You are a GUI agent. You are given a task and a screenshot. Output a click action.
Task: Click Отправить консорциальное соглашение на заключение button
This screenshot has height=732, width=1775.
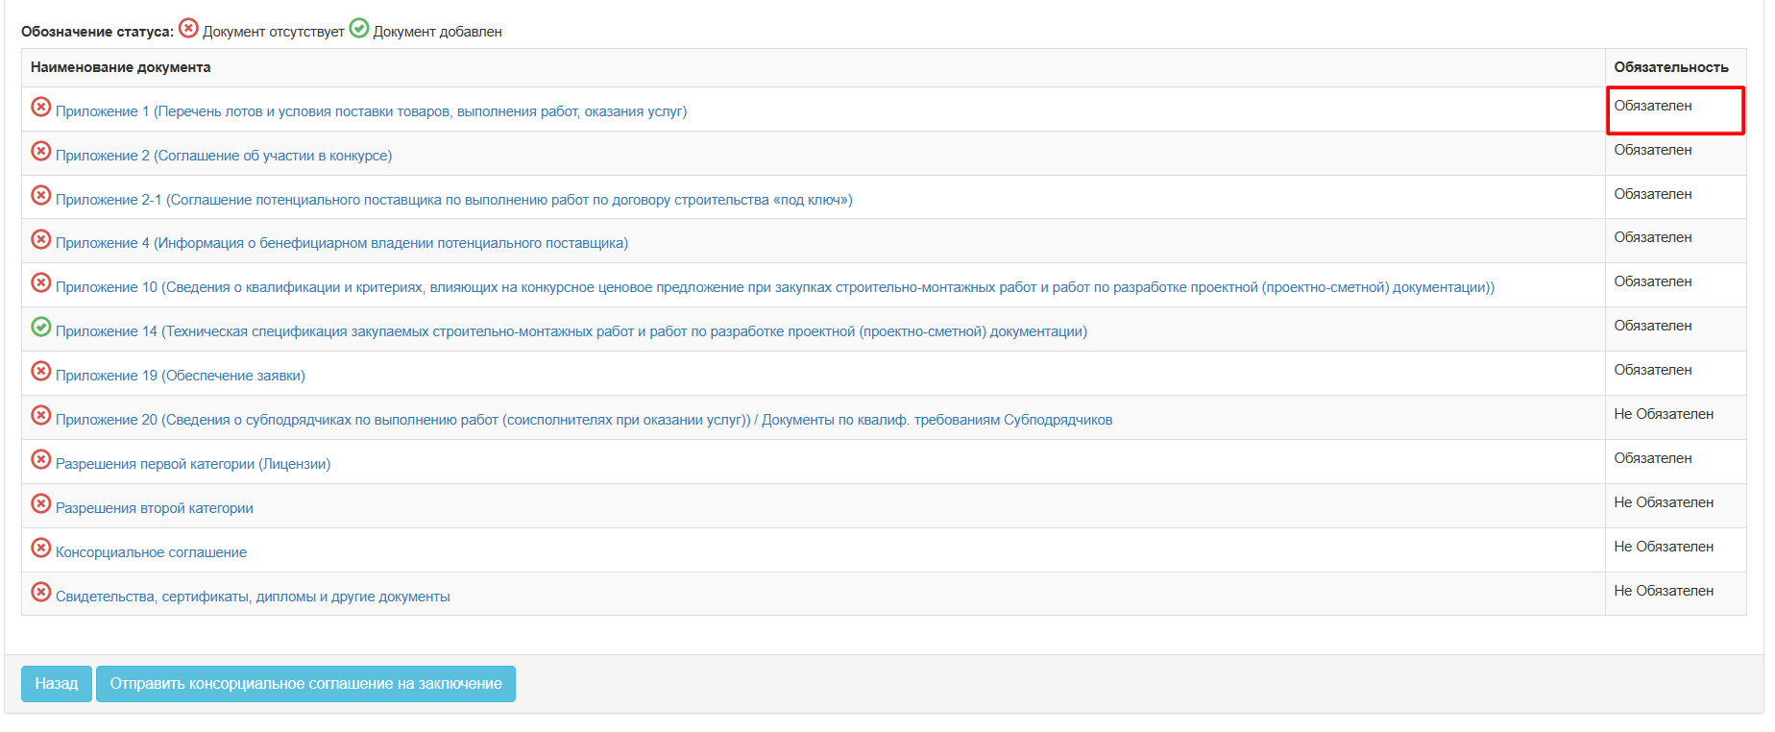point(305,684)
